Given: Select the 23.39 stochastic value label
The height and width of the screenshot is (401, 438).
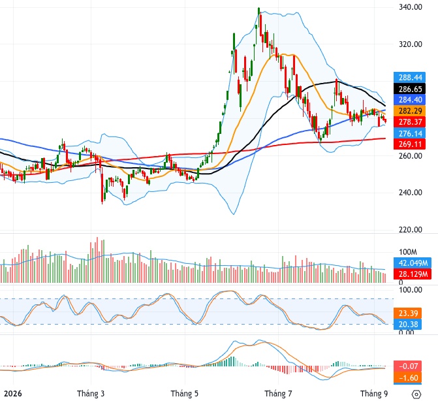Looking at the screenshot, I should coord(407,313).
